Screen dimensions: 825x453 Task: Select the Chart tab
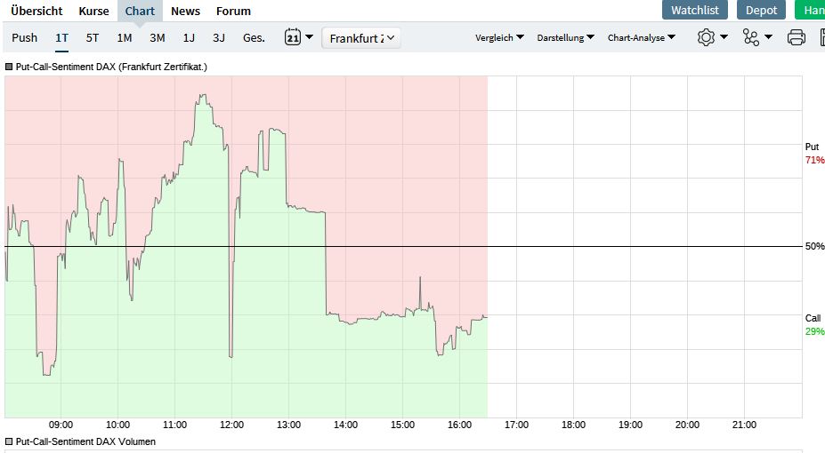[140, 11]
